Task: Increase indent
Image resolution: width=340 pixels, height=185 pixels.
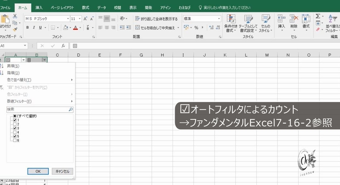Action: (129, 27)
